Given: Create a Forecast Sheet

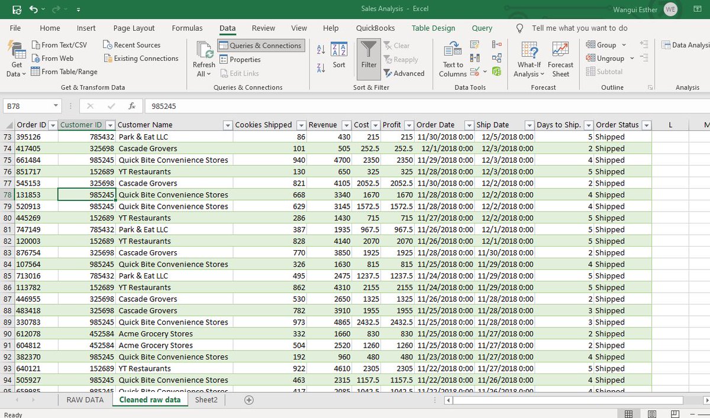Looking at the screenshot, I should click(x=560, y=60).
